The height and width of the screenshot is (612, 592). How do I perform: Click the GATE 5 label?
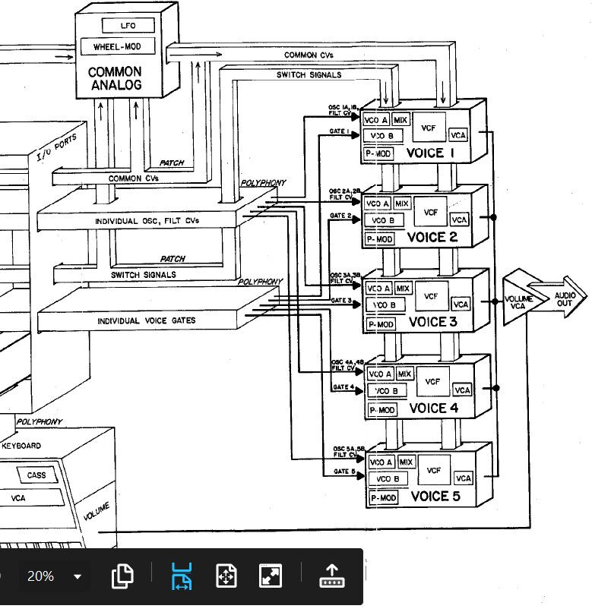[x=345, y=471]
